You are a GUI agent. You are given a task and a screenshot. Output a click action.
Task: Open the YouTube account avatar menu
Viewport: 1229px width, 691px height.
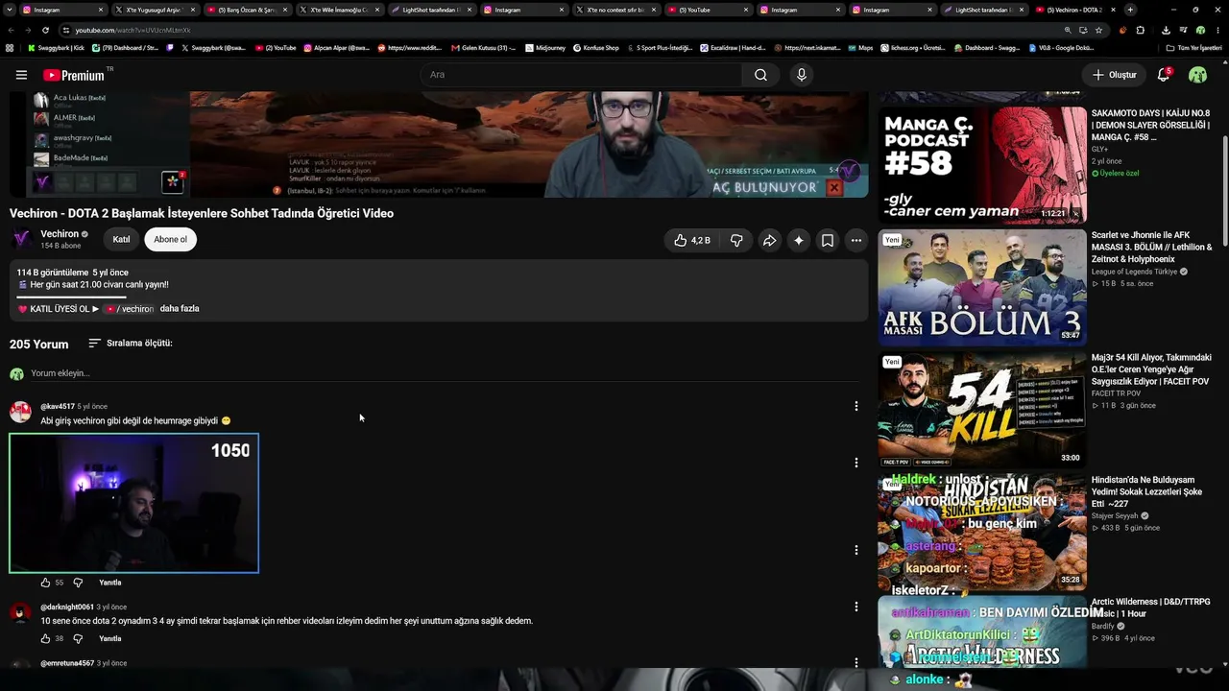1197,75
